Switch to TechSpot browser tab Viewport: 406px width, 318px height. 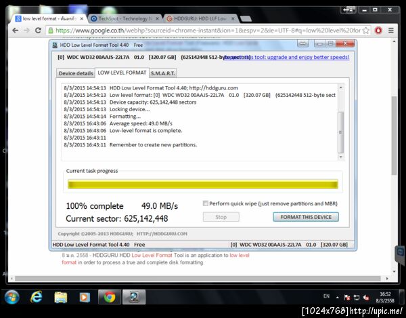(125, 19)
